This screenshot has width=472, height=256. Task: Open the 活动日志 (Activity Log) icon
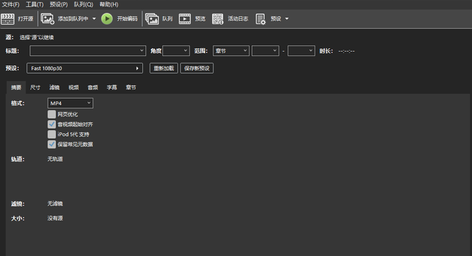click(217, 19)
